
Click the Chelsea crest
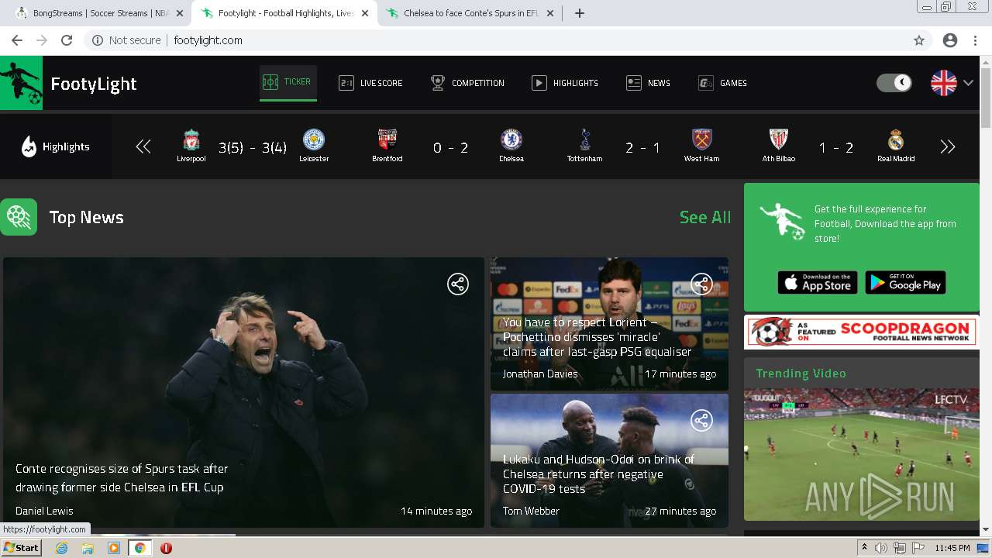point(511,139)
